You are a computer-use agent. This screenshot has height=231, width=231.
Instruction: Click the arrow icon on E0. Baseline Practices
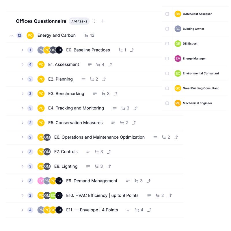(x=132, y=50)
